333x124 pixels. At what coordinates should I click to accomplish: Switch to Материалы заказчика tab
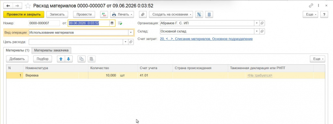coord(51,50)
